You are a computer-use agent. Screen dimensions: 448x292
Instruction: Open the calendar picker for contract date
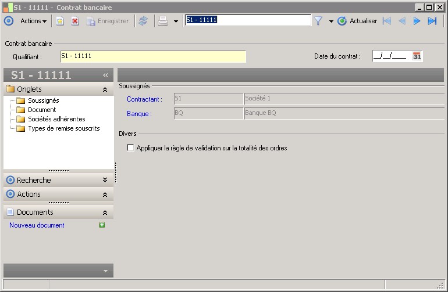point(417,56)
